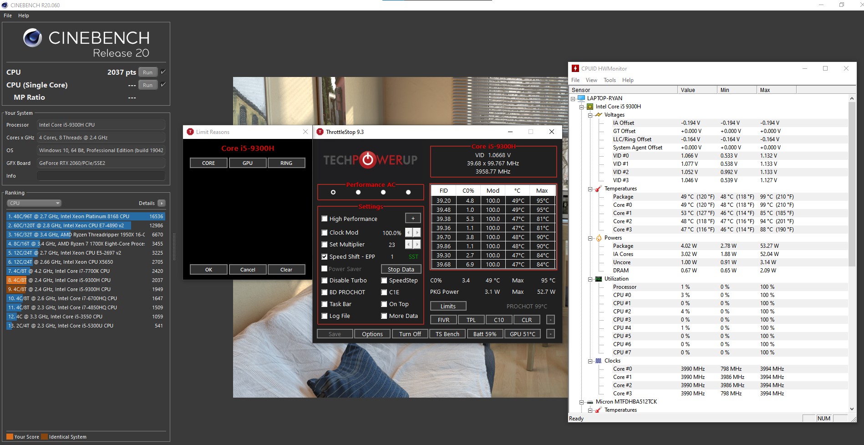Disable Speed Shift - EPP checkbox

coord(325,257)
